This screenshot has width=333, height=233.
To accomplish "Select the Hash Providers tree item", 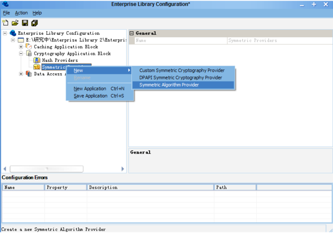I will pos(60,60).
